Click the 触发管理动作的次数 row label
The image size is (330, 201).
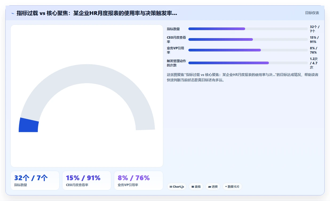(177, 63)
